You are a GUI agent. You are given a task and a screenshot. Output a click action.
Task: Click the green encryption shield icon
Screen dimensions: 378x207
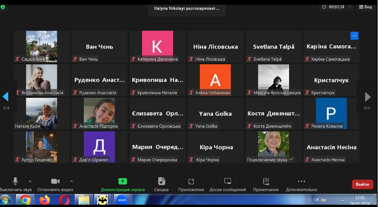3,7
